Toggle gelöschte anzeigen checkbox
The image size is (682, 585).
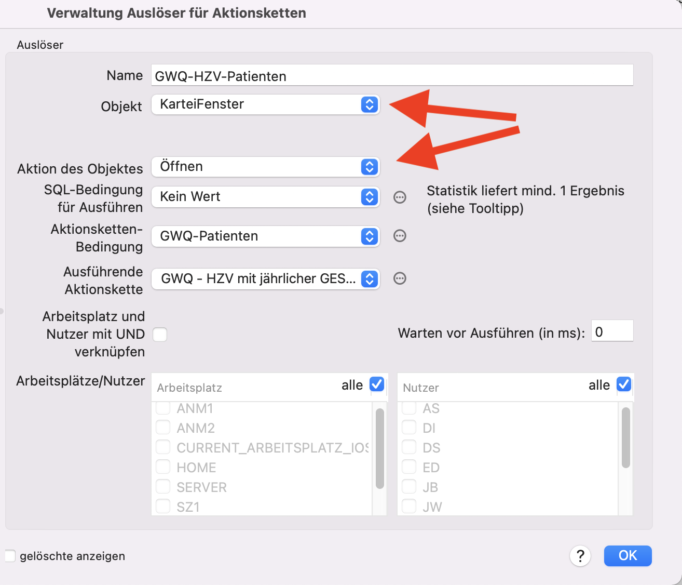pos(9,556)
